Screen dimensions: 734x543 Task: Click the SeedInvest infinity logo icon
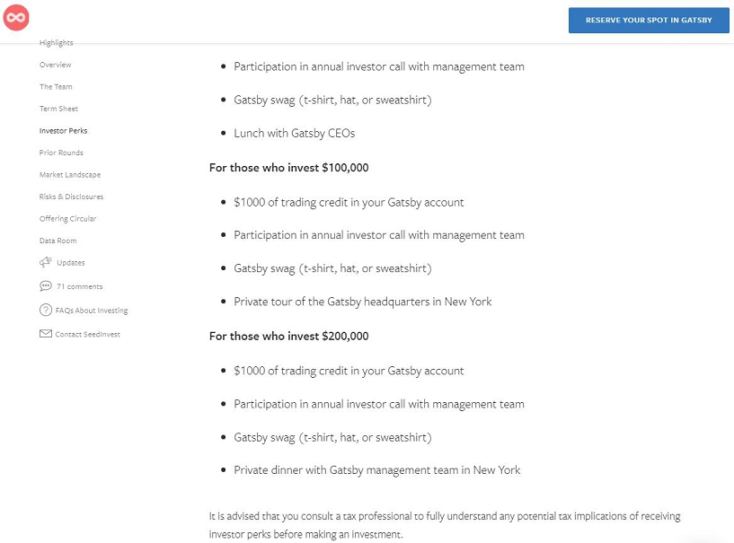pos(16,17)
